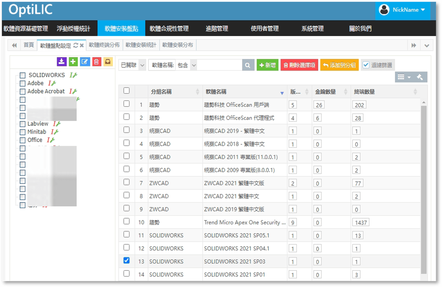Viewport: 442px width, 287px height.
Task: Click the purple download icon in left panel
Action: 62,62
